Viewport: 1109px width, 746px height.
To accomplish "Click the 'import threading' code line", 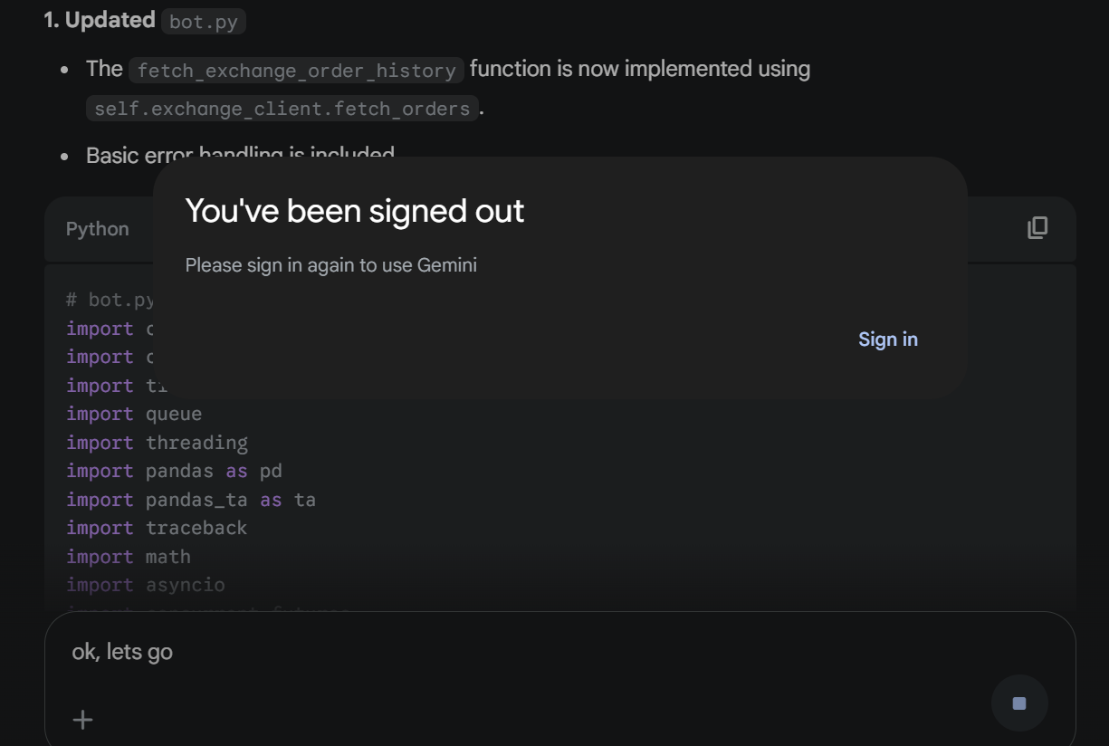I will (x=157, y=443).
